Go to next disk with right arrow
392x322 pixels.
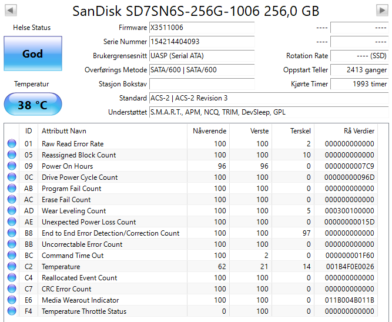[x=382, y=10]
